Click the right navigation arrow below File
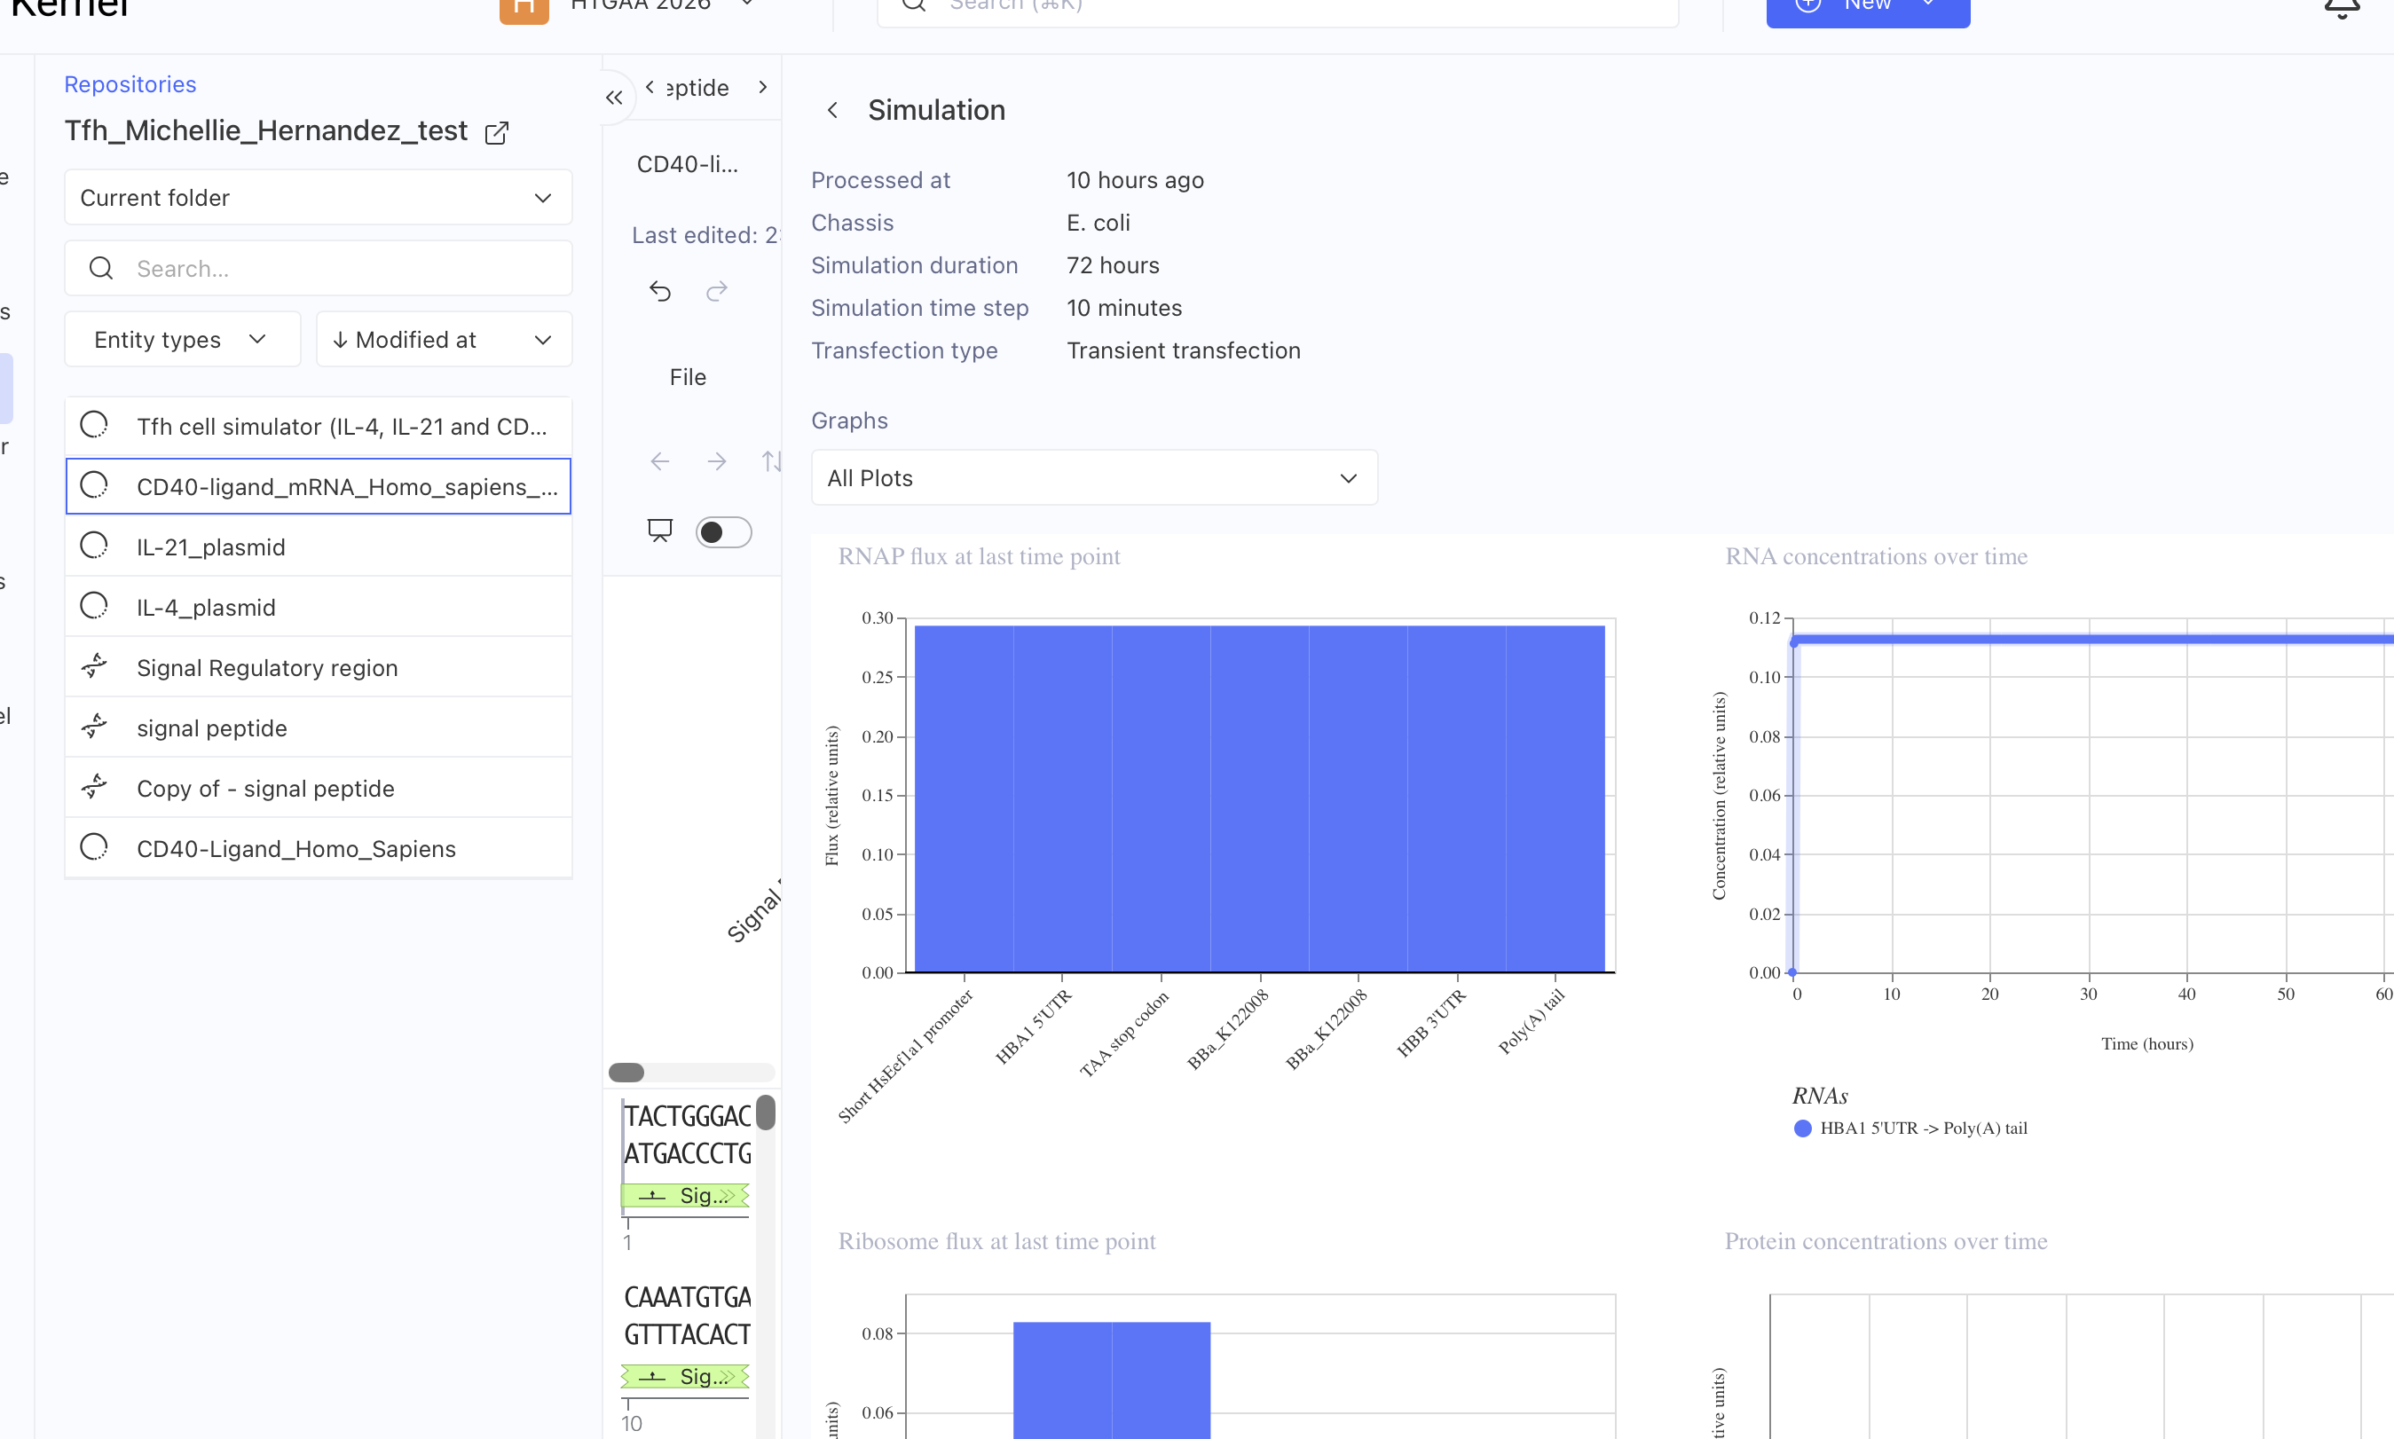 (x=717, y=460)
